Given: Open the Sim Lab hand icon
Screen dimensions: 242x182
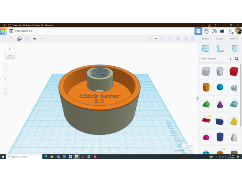Looking at the screenshot, I should click(x=207, y=31).
